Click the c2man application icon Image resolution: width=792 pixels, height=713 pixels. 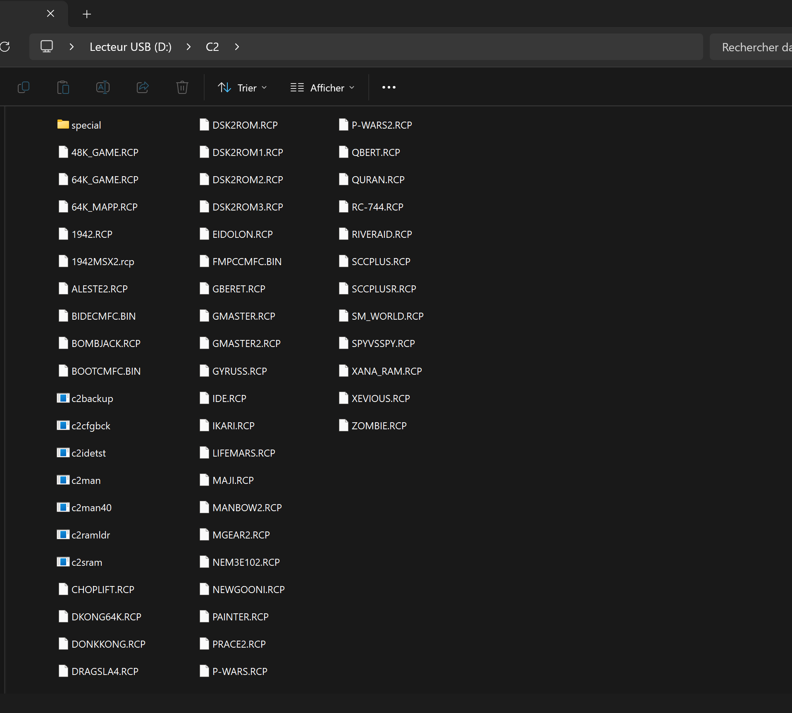coord(63,480)
